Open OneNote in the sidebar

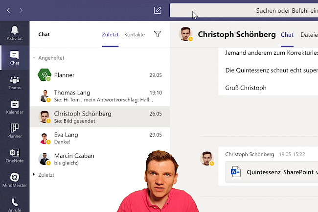[15, 156]
